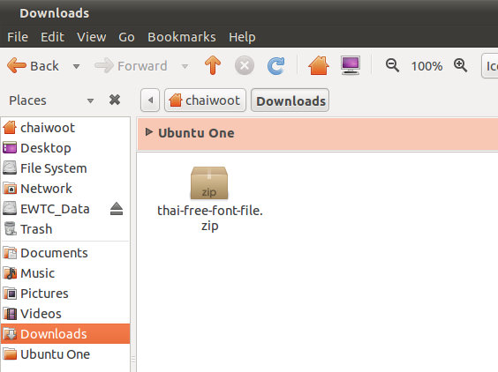
Task: Open the Places sidebar type dropdown
Action: click(90, 100)
